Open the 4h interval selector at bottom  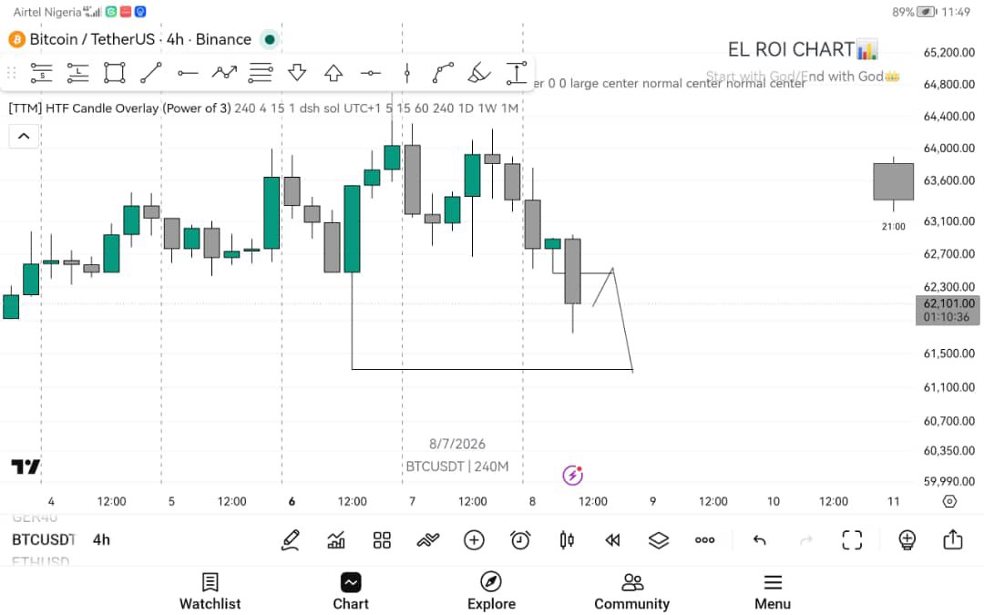[x=101, y=539]
